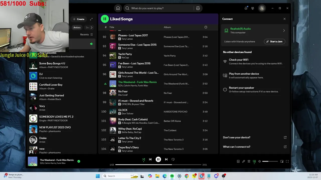Image resolution: width=321 pixels, height=180 pixels.
Task: Pause playback in the bottom player
Action: coord(158,159)
